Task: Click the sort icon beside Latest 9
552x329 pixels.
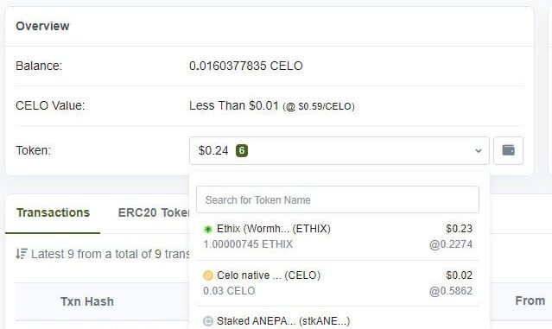Action: pyautogui.click(x=21, y=254)
